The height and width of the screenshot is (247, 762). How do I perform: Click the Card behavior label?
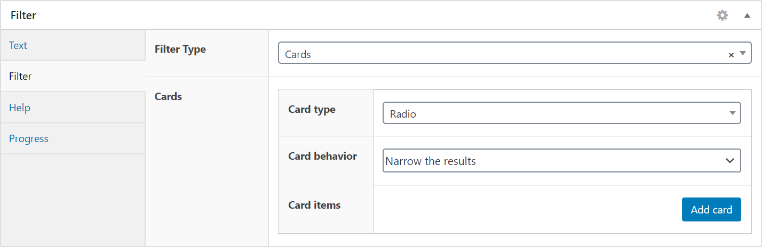click(322, 157)
